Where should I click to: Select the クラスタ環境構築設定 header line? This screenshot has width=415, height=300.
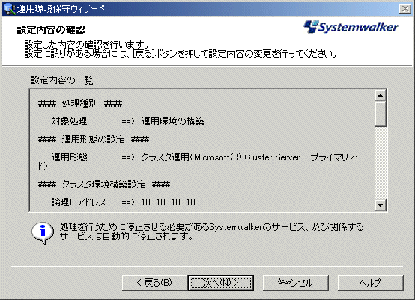(104, 184)
